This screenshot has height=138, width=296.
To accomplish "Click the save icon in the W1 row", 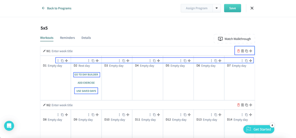I will click(x=243, y=51).
